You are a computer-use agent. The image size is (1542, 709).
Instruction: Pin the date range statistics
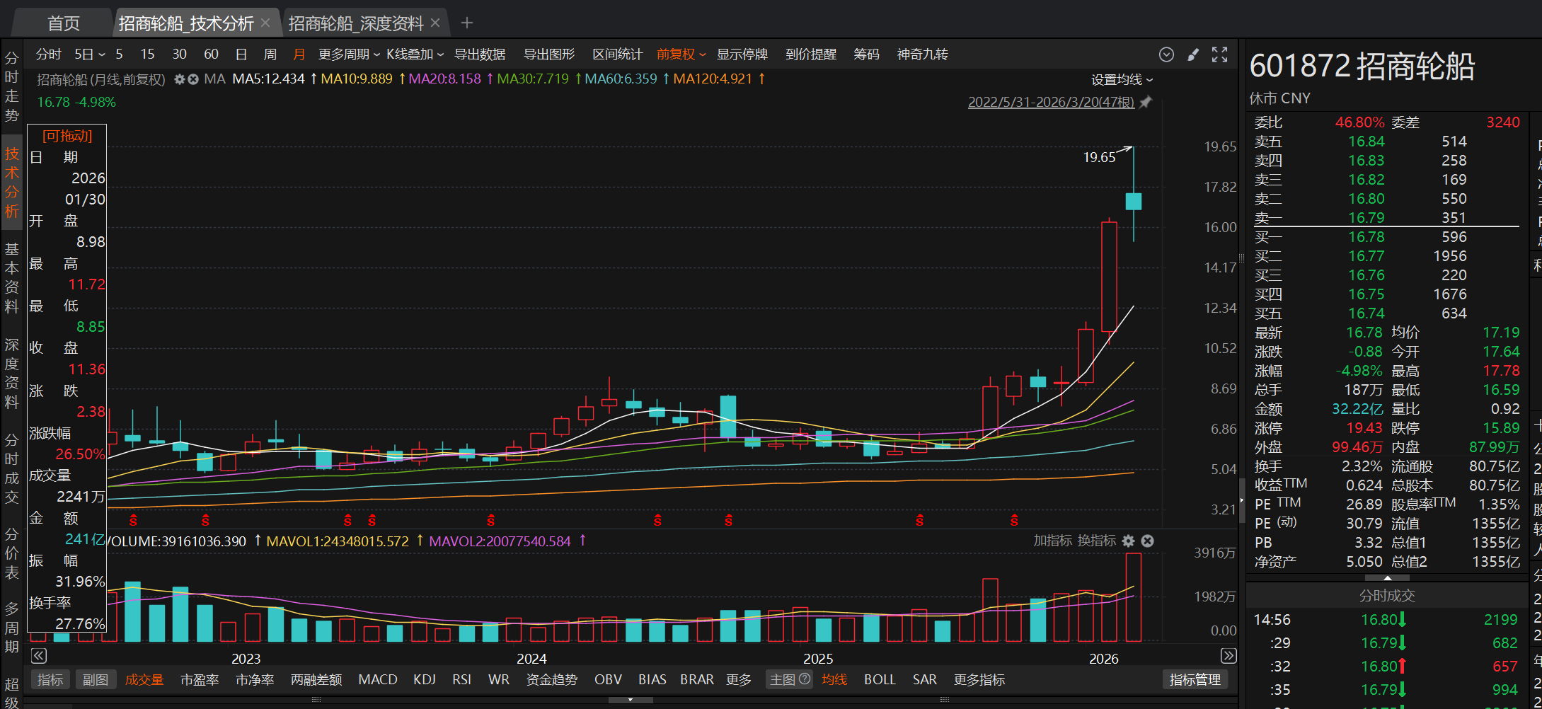tap(1146, 102)
